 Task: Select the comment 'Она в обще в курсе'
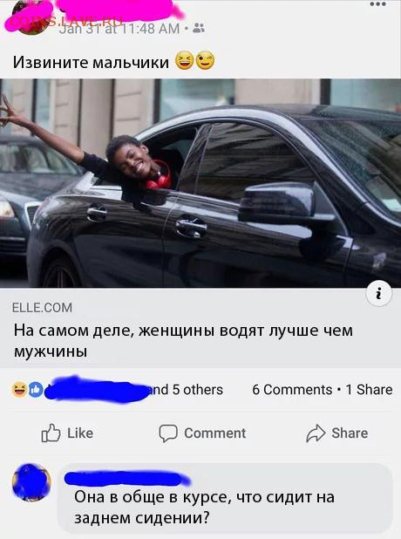tap(204, 507)
